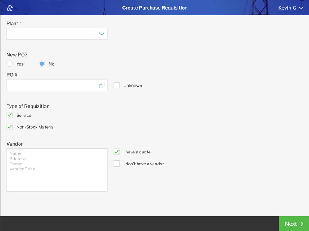This screenshot has width=309, height=231.
Task: Go to the home screen icon
Action: 10,8
